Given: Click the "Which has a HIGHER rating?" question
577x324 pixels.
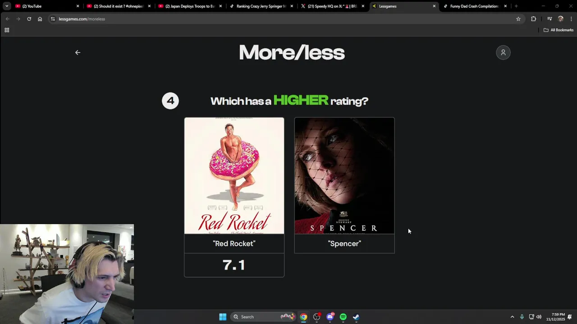Looking at the screenshot, I should click(289, 100).
